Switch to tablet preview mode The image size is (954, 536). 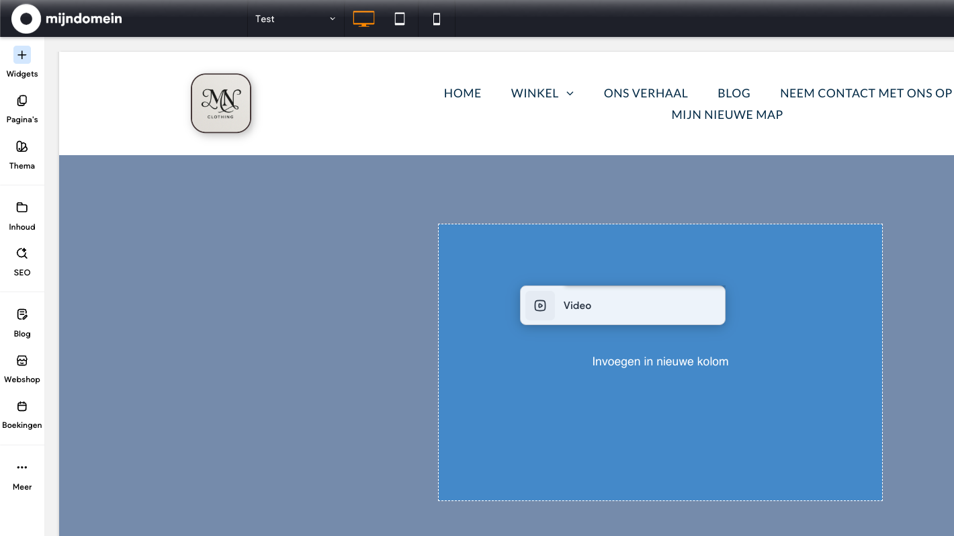point(400,19)
